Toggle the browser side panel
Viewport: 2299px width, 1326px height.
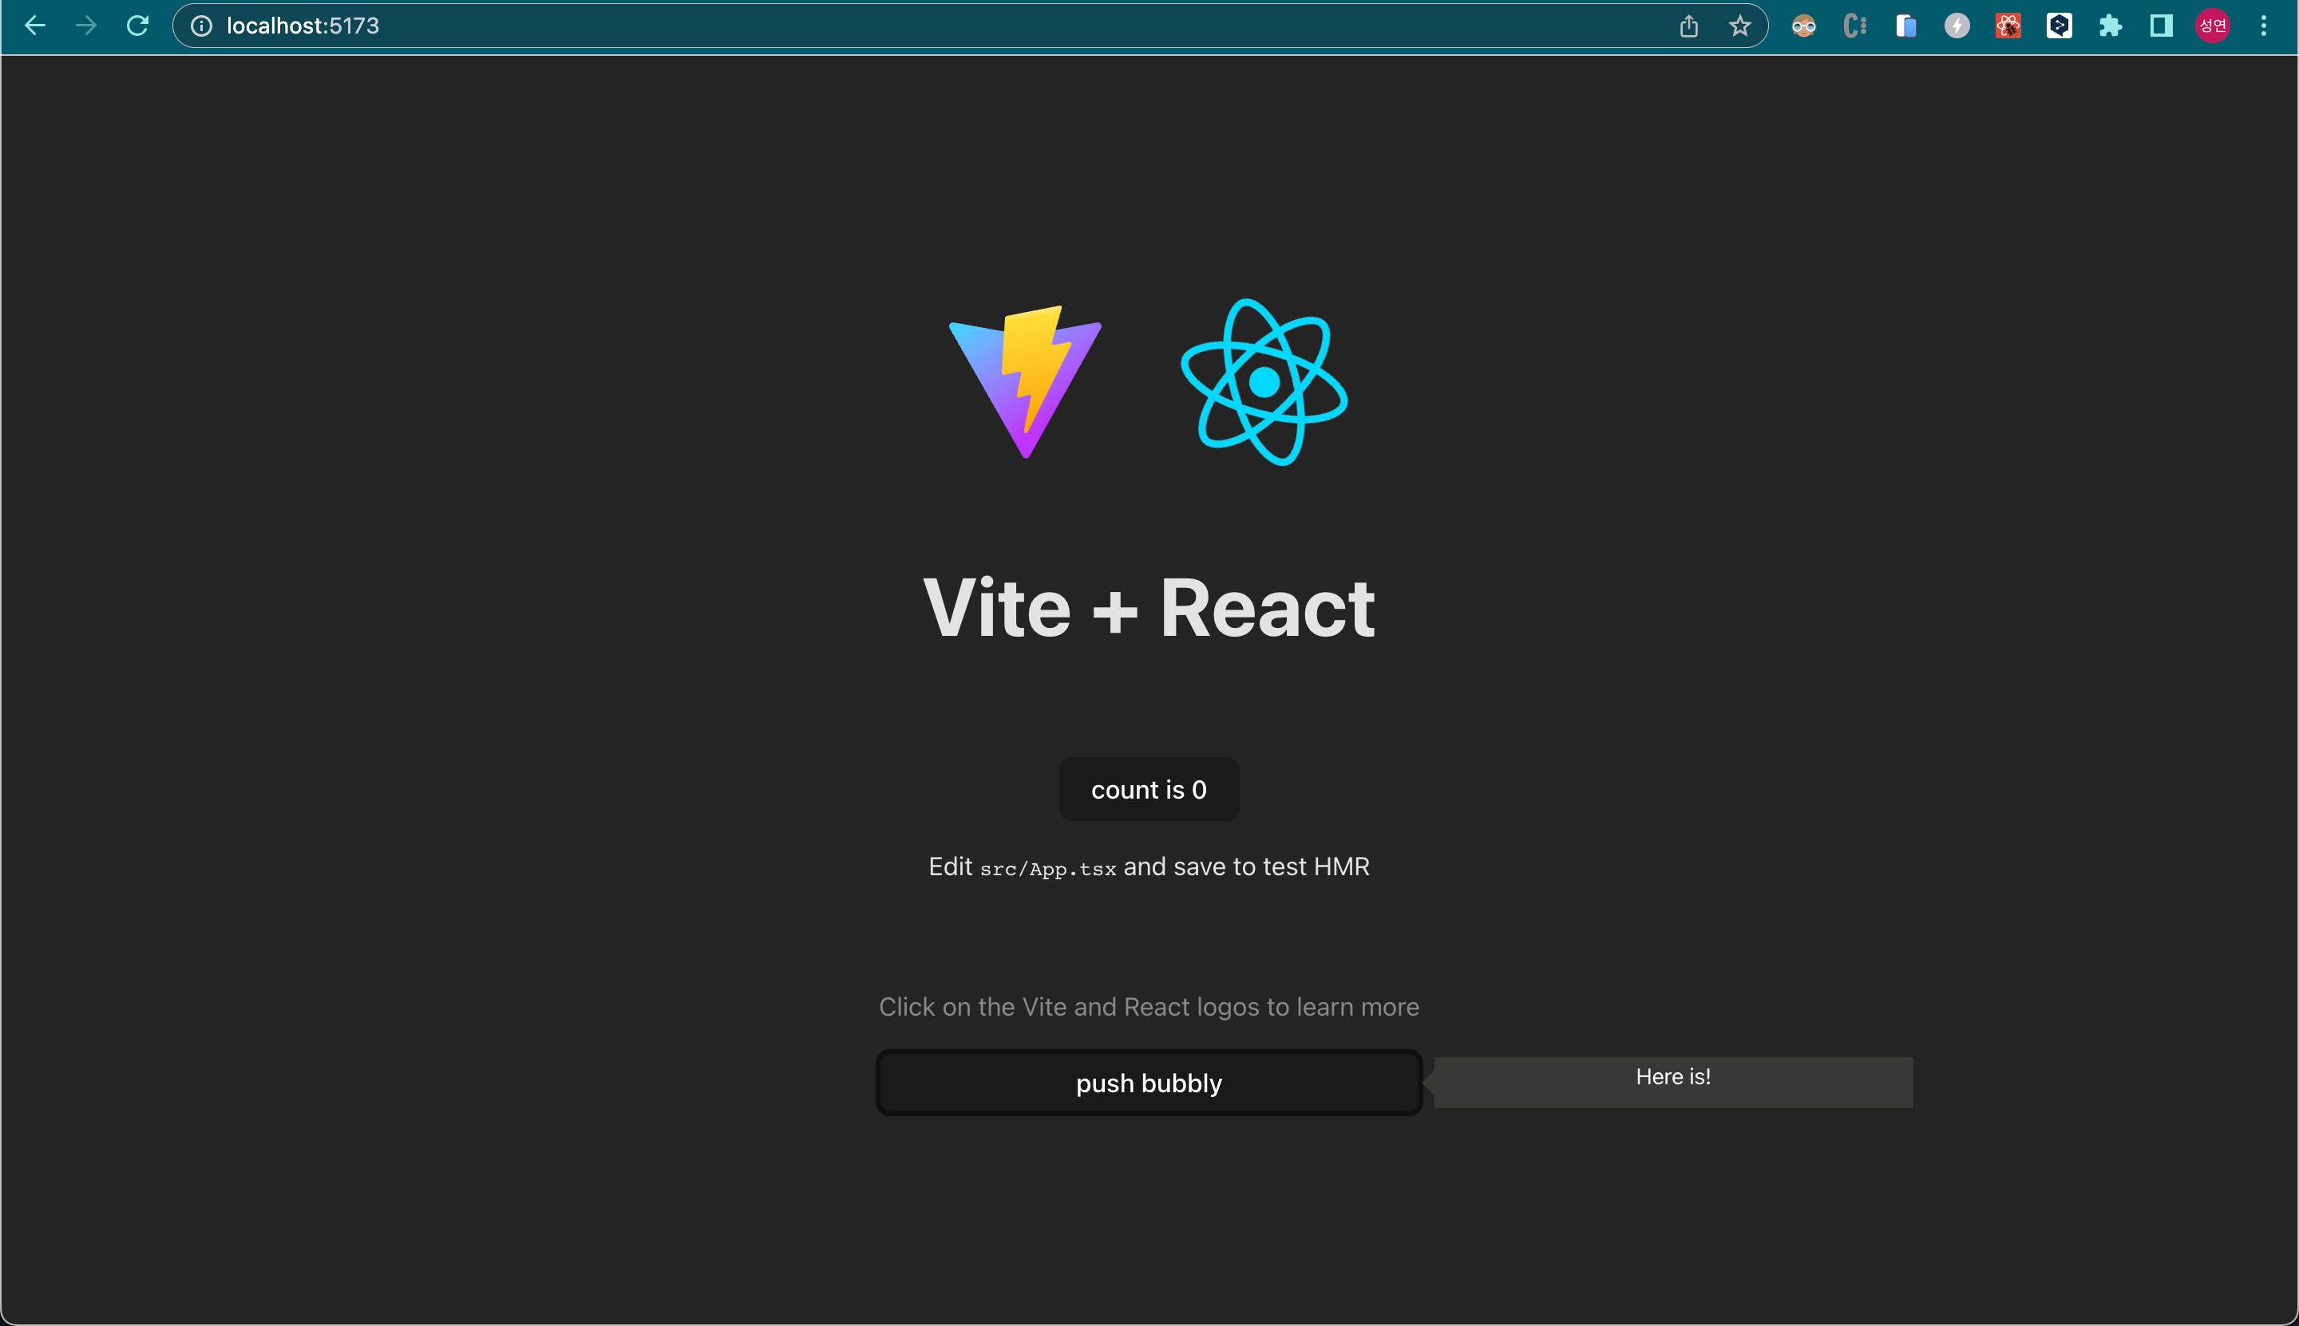(2160, 26)
